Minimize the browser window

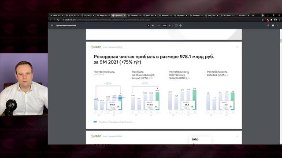tap(268, 15)
